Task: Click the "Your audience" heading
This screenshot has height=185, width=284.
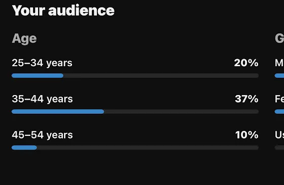Action: pyautogui.click(x=63, y=11)
